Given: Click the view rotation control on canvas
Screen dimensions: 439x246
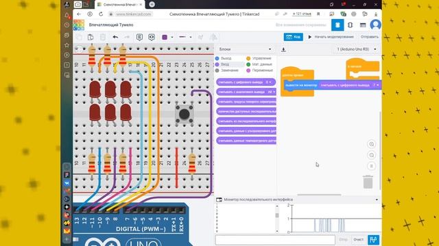Looking at the screenshot, I should point(79,49).
